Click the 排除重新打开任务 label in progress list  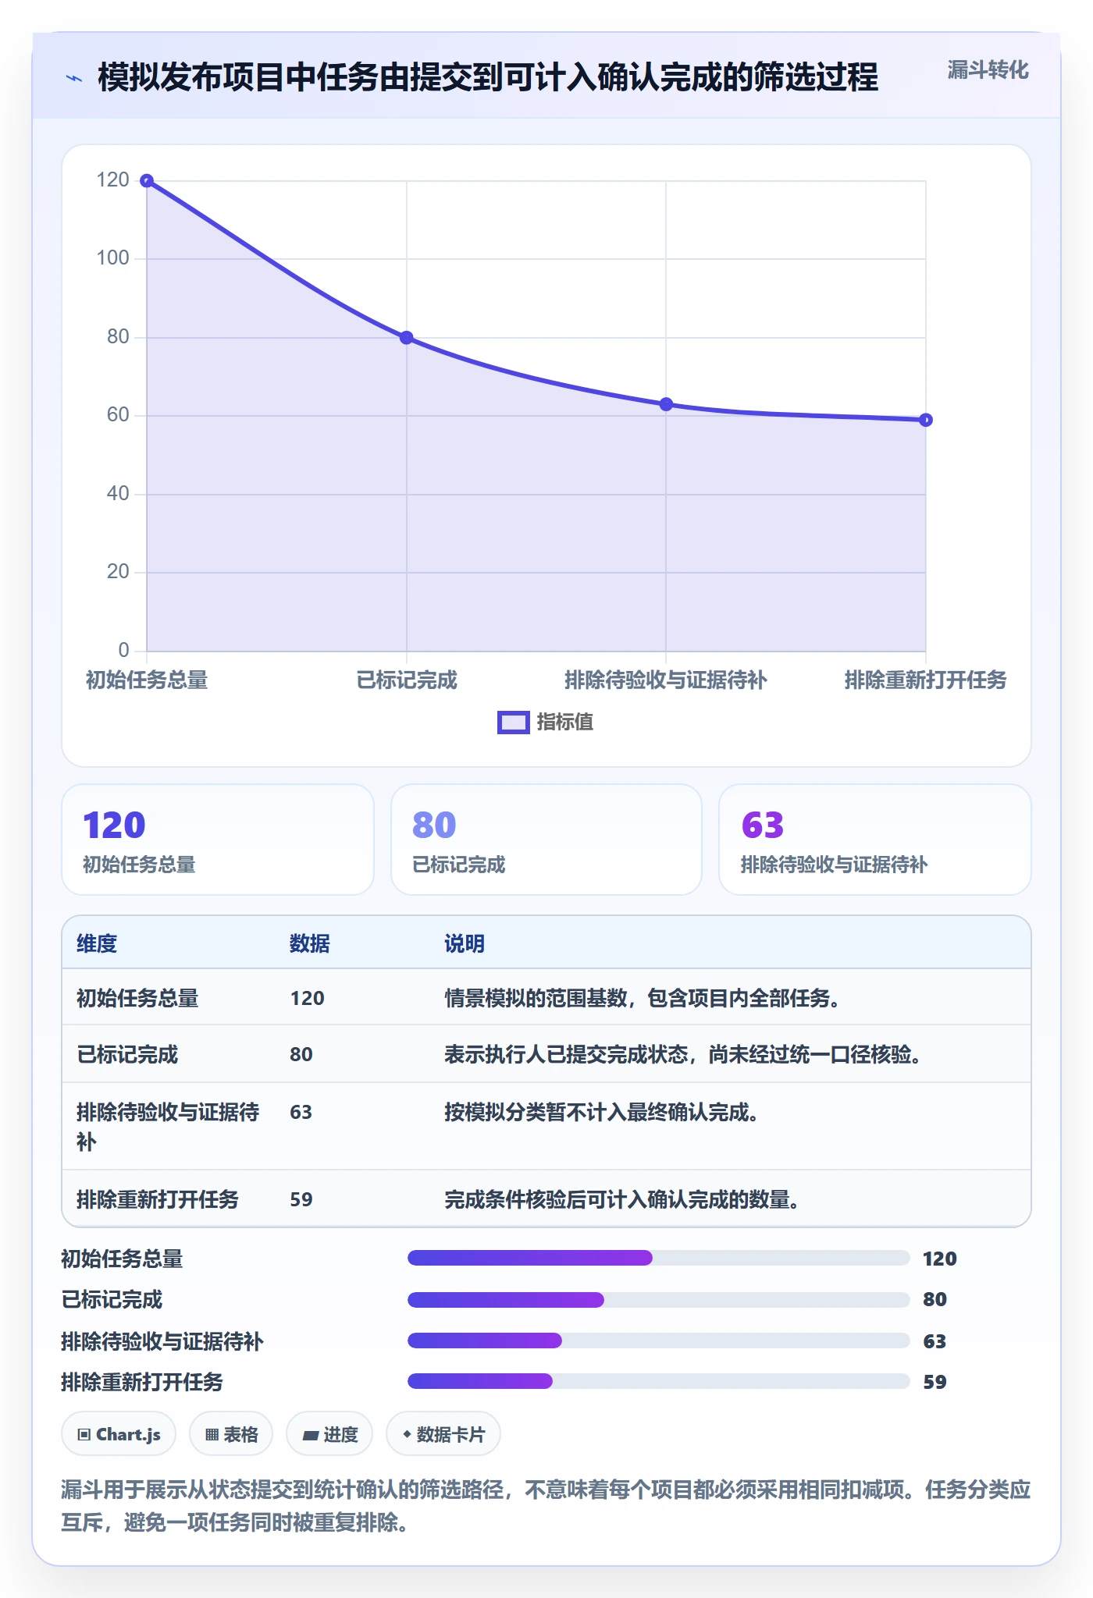pyautogui.click(x=142, y=1382)
